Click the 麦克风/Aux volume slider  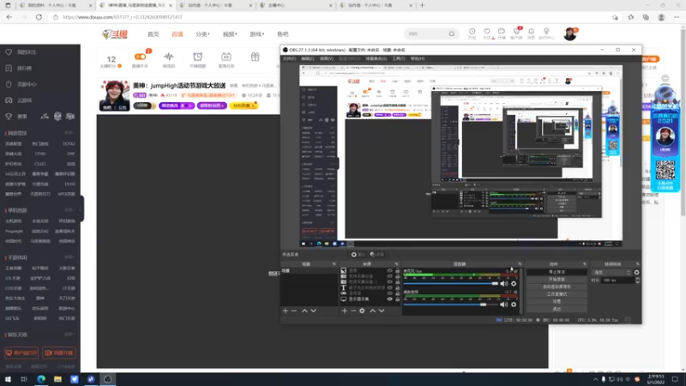[451, 284]
